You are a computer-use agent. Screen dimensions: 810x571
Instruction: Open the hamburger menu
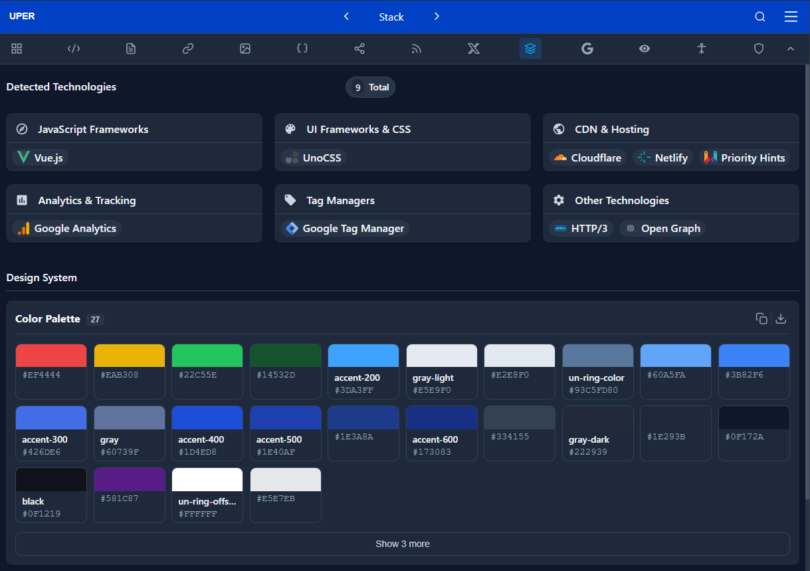click(791, 17)
